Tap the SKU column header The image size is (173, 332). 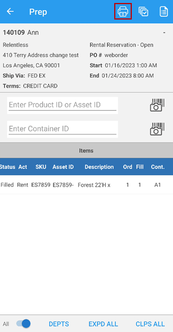[x=41, y=167]
